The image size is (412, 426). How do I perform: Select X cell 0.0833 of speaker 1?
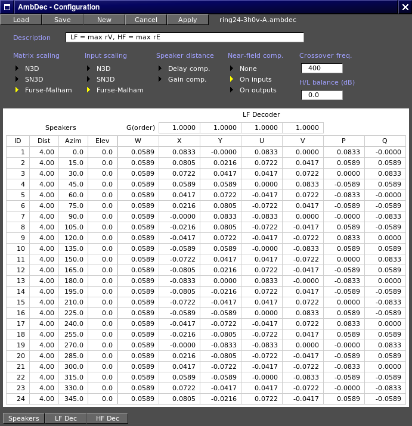pyautogui.click(x=179, y=152)
